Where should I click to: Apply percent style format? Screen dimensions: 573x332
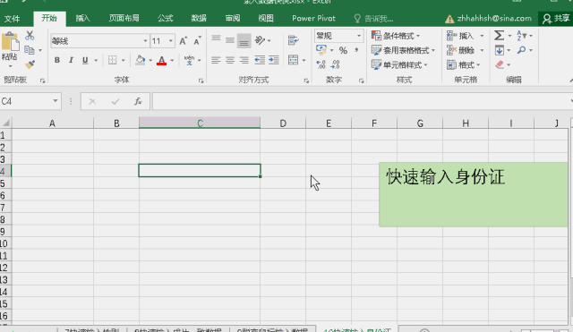tap(343, 50)
